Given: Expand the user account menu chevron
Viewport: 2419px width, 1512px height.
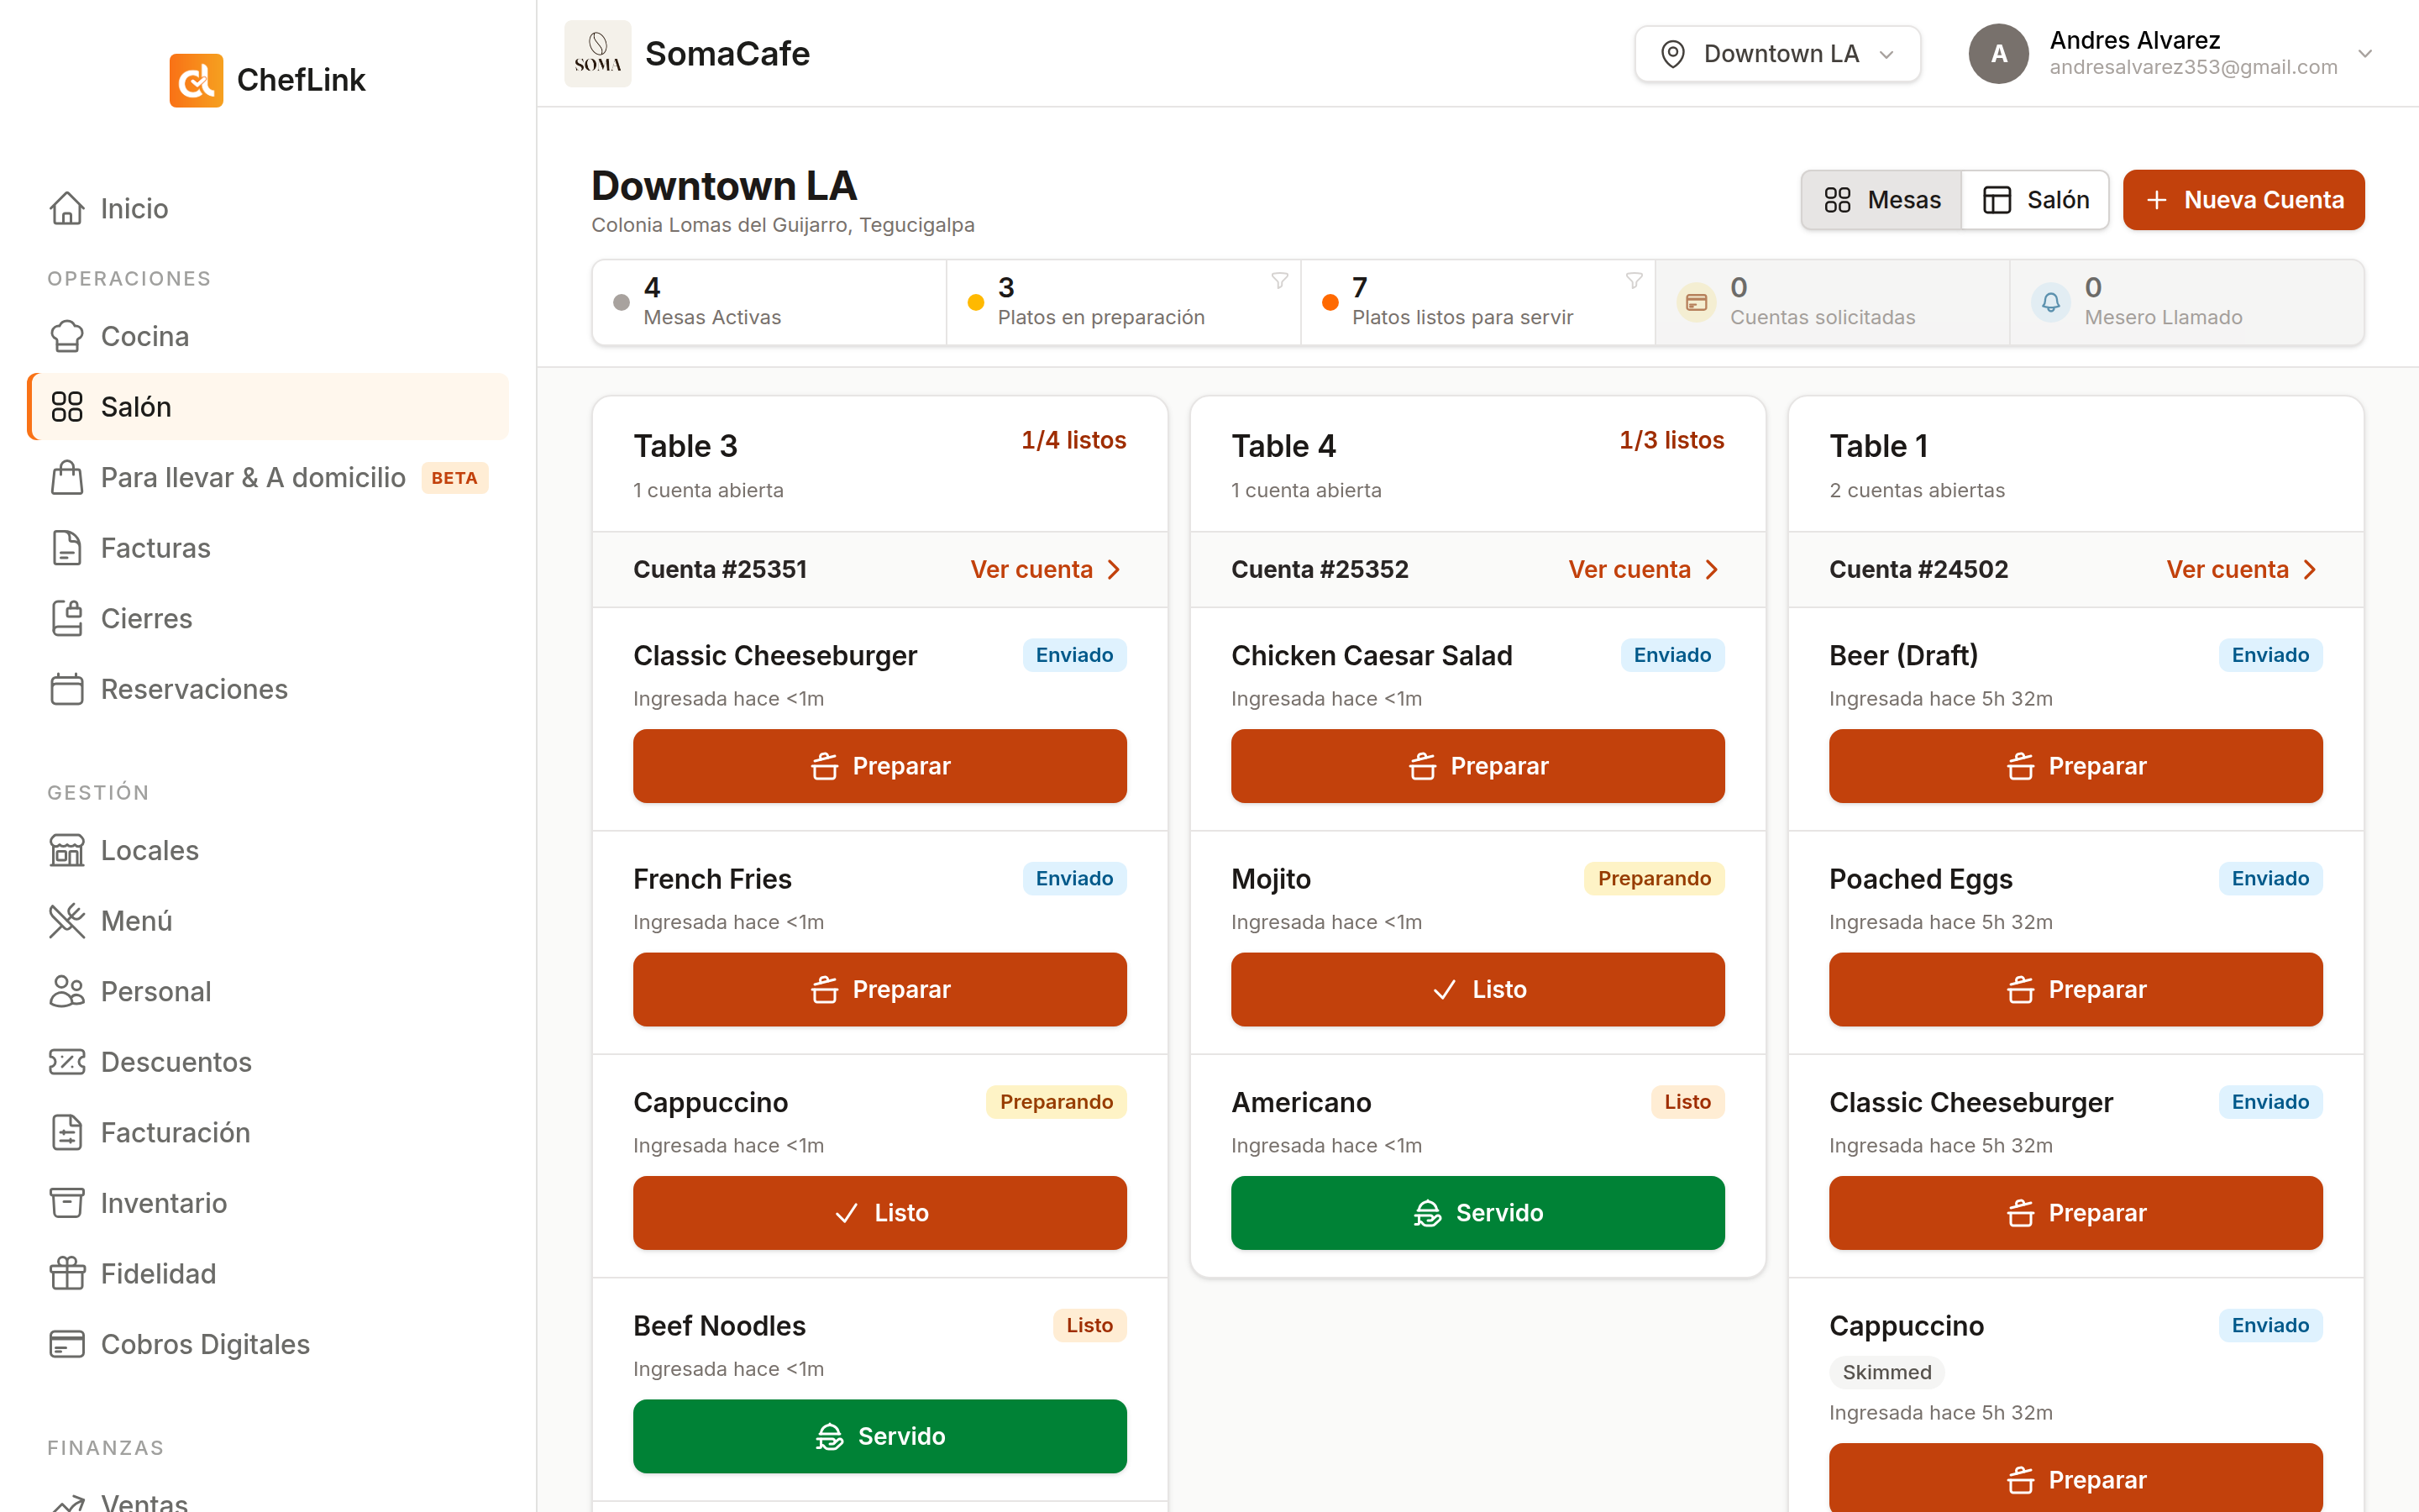Looking at the screenshot, I should tap(2365, 54).
